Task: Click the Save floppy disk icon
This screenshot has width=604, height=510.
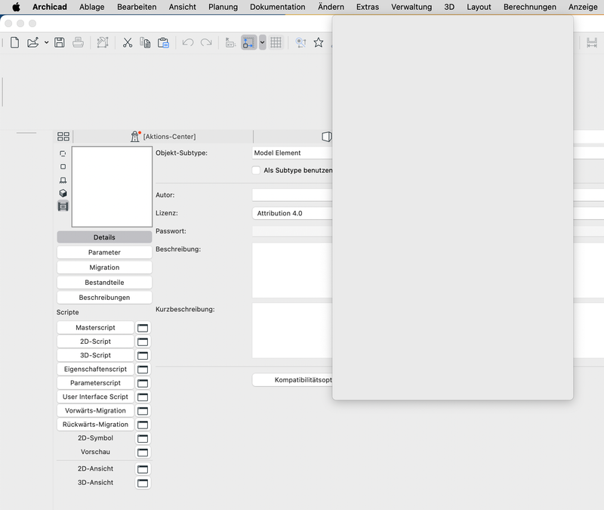Action: point(60,42)
